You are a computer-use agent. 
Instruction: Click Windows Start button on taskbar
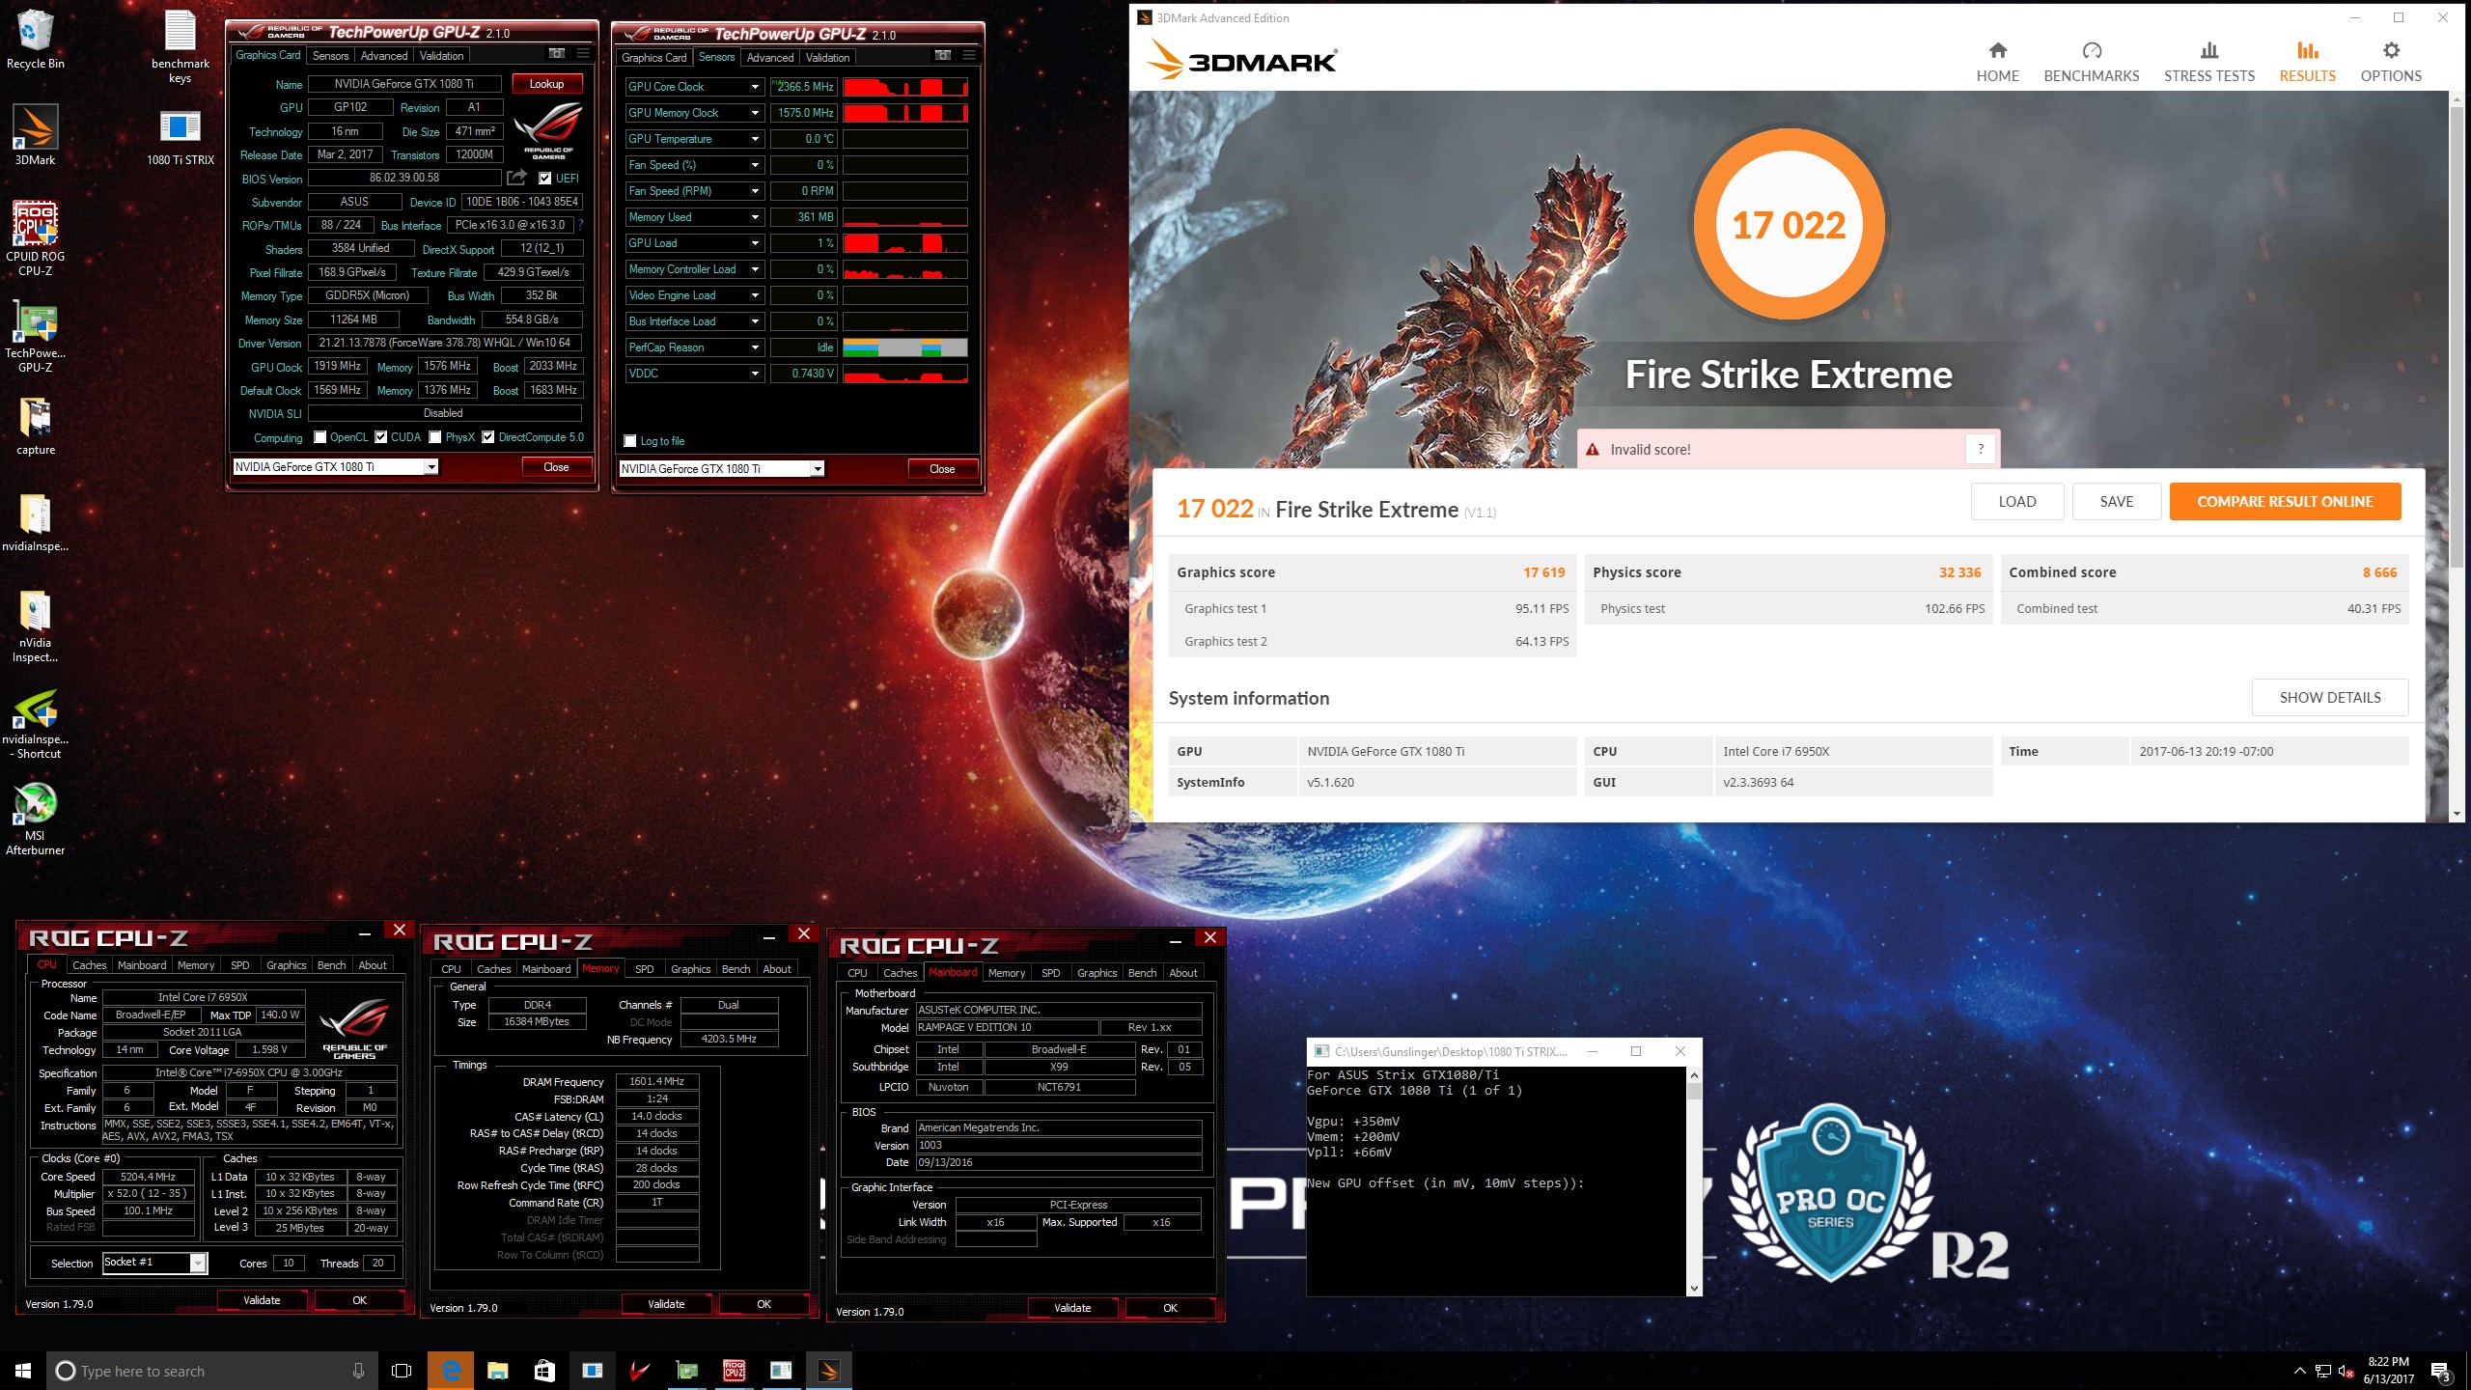23,1371
